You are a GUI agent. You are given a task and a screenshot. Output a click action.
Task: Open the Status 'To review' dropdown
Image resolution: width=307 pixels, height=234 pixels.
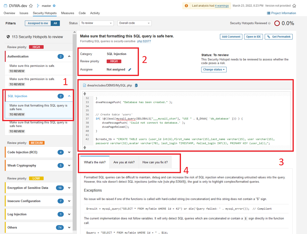(x=96, y=23)
